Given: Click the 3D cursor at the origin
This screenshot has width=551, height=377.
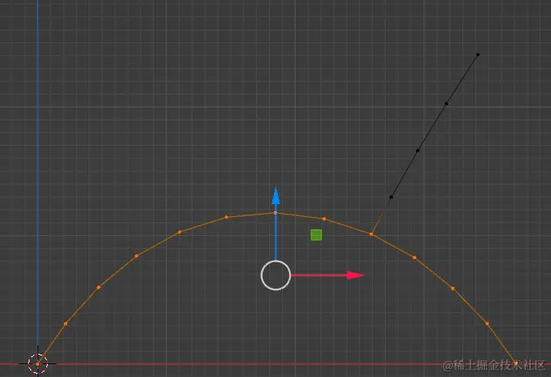Looking at the screenshot, I should pyautogui.click(x=38, y=364).
